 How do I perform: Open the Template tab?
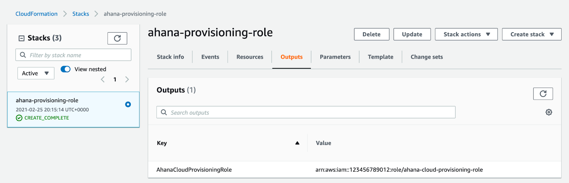[x=380, y=57]
